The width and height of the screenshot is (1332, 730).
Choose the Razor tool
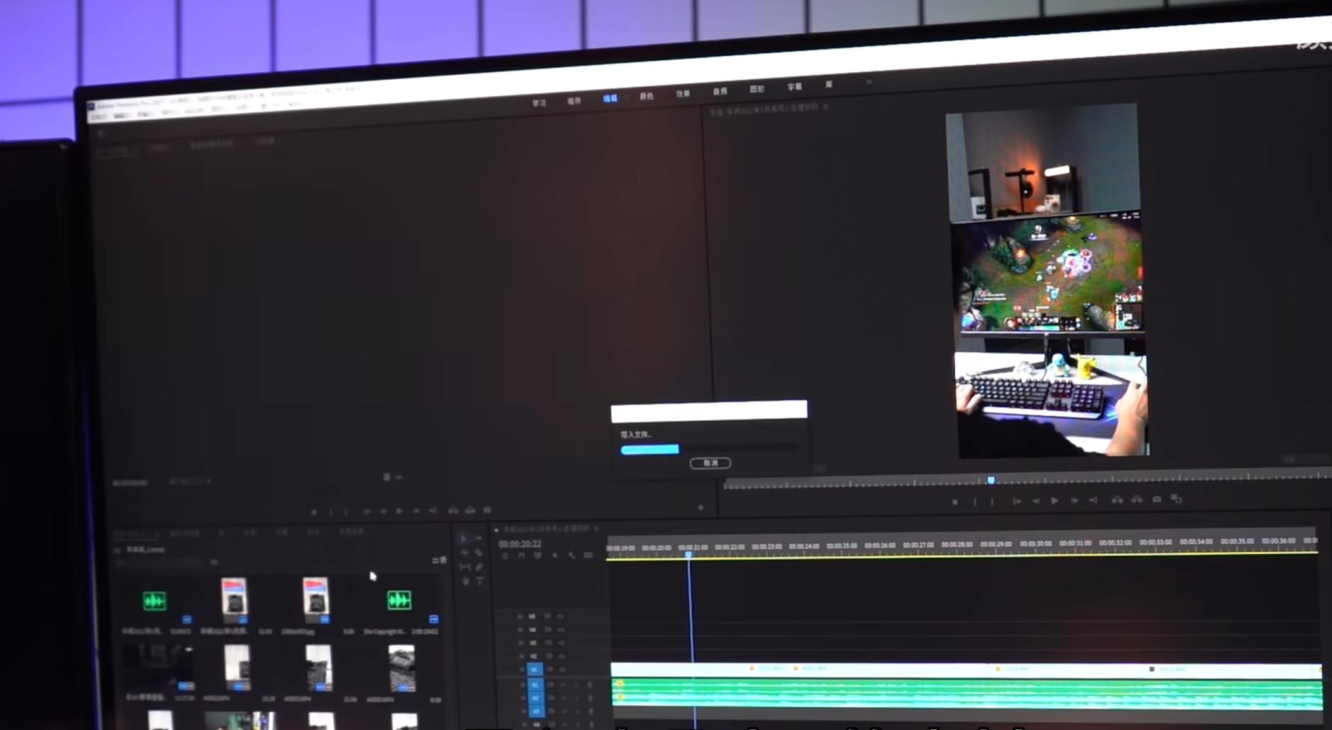(x=479, y=553)
